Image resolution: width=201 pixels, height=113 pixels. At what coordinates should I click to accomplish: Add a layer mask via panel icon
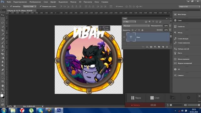click(x=151, y=47)
